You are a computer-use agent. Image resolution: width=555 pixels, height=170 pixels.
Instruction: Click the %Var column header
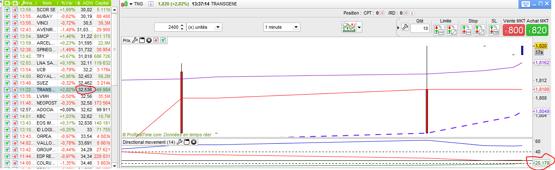(x=67, y=2)
